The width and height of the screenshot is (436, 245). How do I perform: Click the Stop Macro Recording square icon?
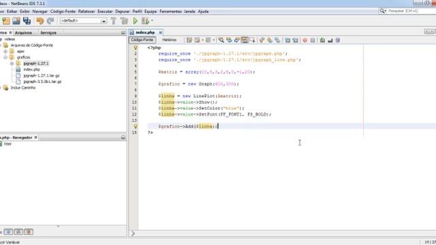point(313,40)
